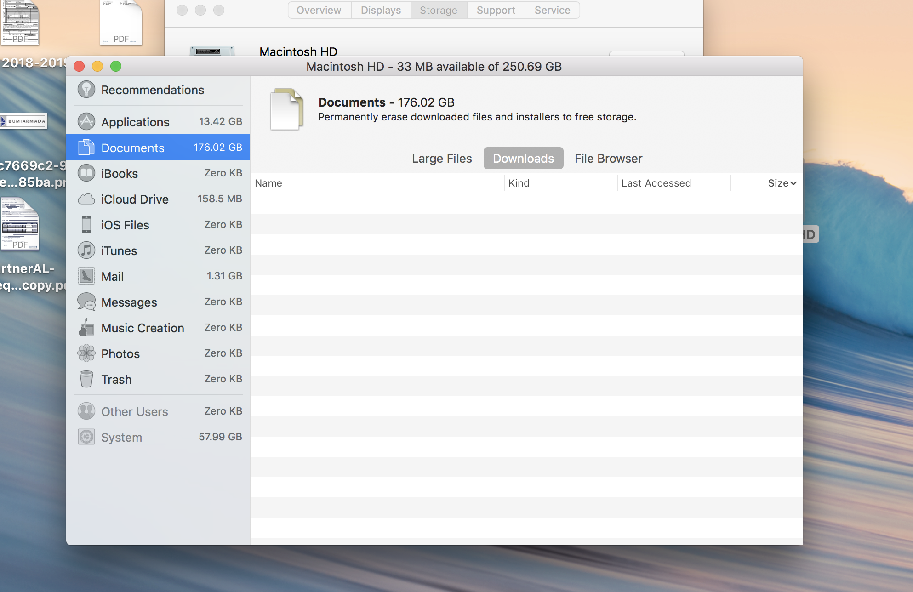Switch to the File Browser tab
The width and height of the screenshot is (913, 592).
tap(608, 159)
